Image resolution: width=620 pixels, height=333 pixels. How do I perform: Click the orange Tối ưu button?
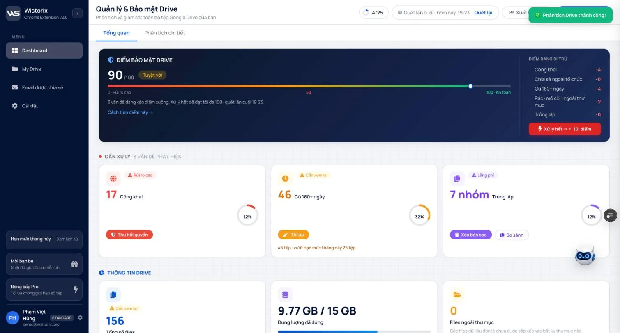pyautogui.click(x=293, y=235)
